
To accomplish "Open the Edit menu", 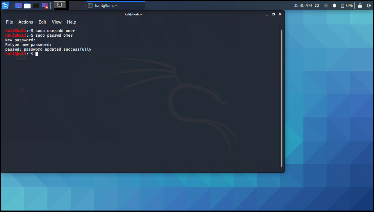I will click(42, 22).
